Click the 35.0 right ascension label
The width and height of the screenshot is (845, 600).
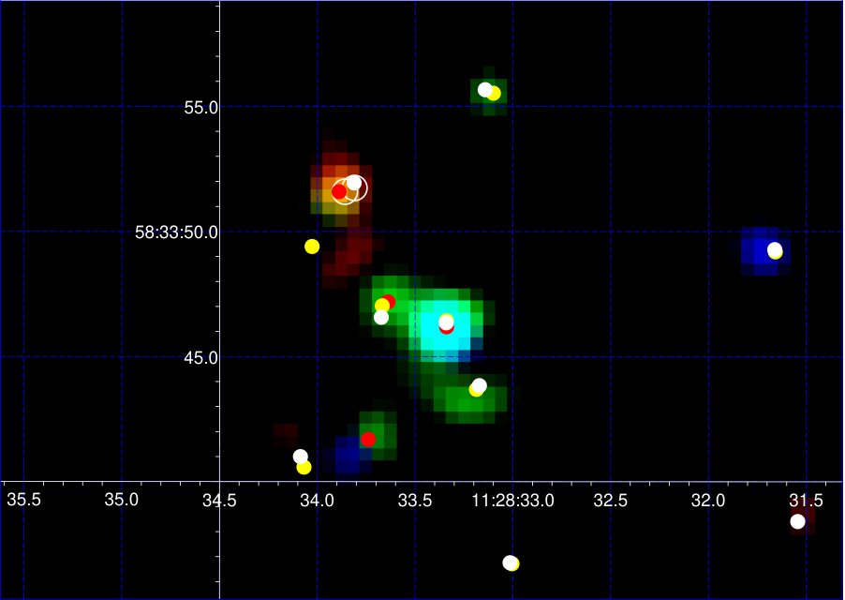click(121, 501)
